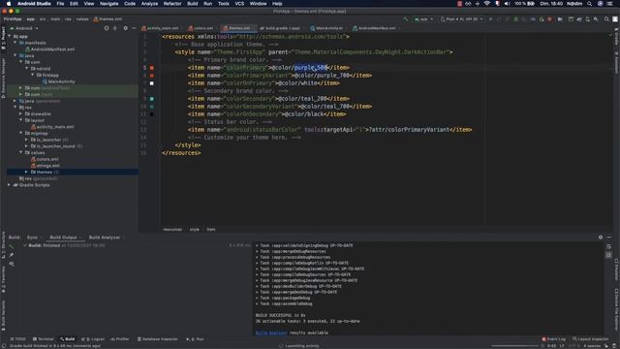Toggle the Build tool window button
Screen dimensions: 620x349
[67, 339]
